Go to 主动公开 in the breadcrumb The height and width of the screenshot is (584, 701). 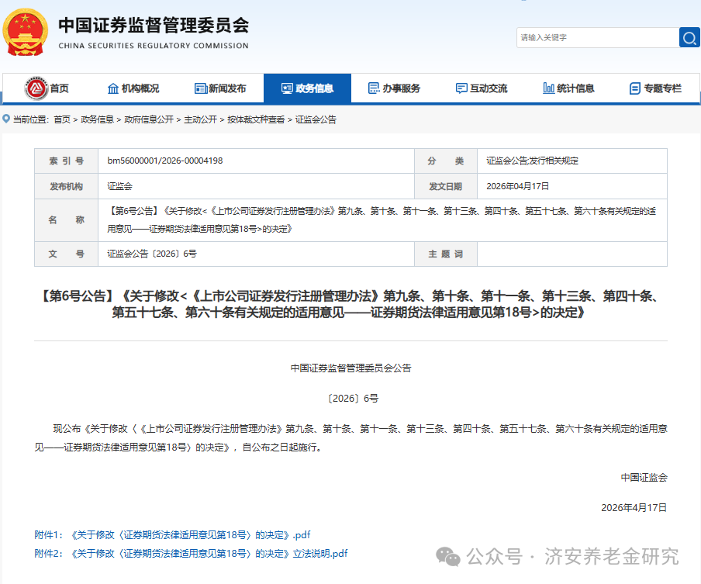(x=200, y=119)
